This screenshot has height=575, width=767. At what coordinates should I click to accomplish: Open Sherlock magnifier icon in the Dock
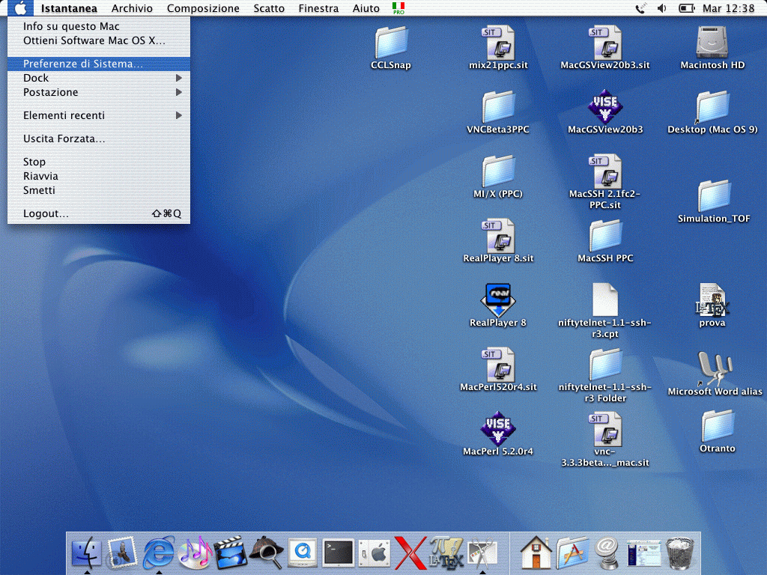point(267,553)
